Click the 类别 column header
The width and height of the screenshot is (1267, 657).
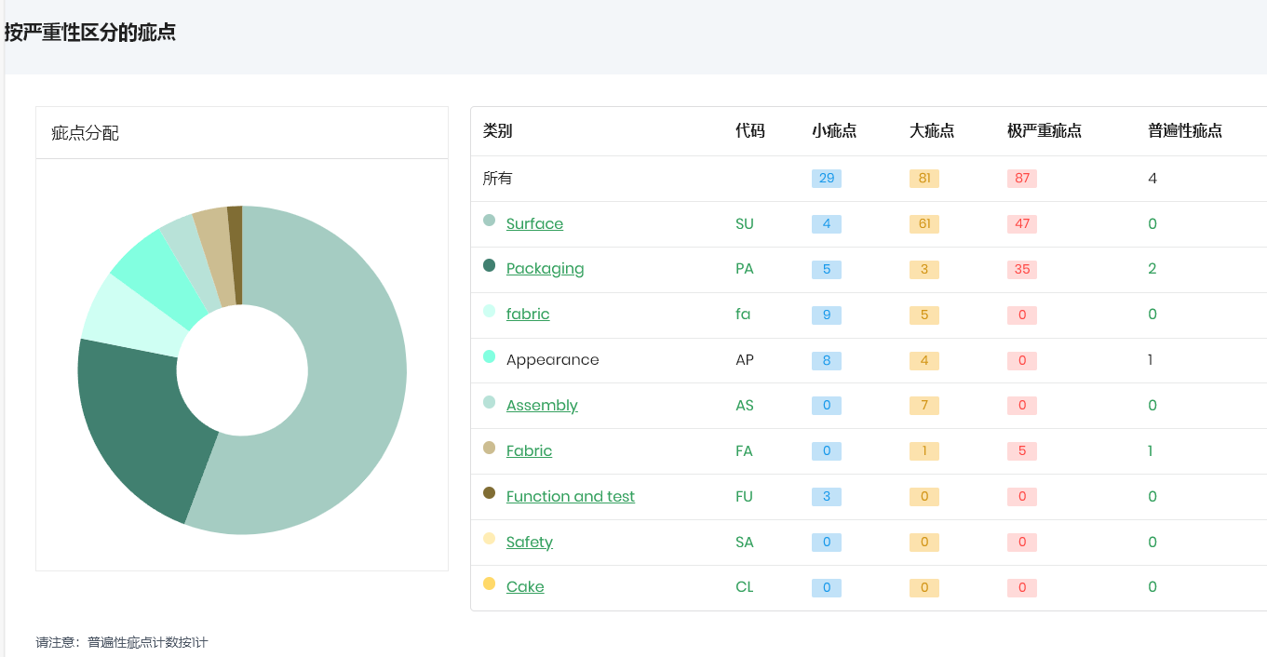[497, 131]
